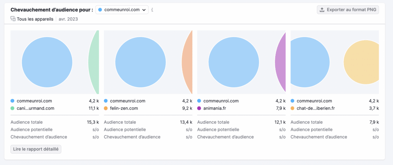Click purple legend dot for animania.fr
393x165 pixels.
click(199, 108)
